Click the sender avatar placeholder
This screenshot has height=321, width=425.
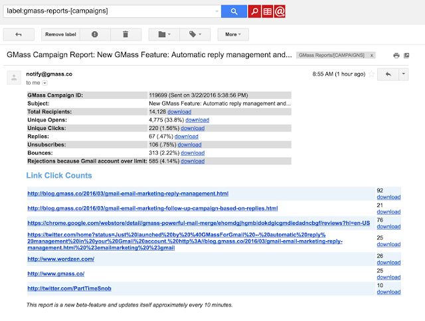pos(14,78)
